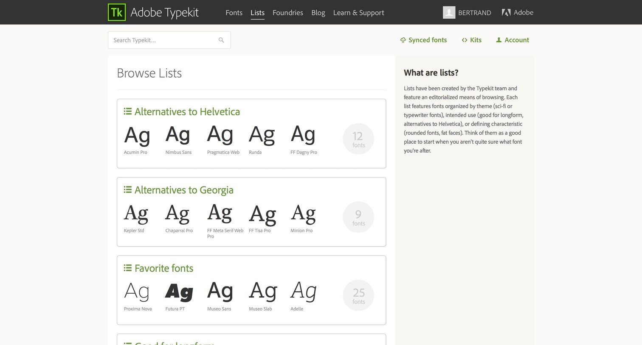
Task: Open the Foundries nav item
Action: click(x=288, y=13)
